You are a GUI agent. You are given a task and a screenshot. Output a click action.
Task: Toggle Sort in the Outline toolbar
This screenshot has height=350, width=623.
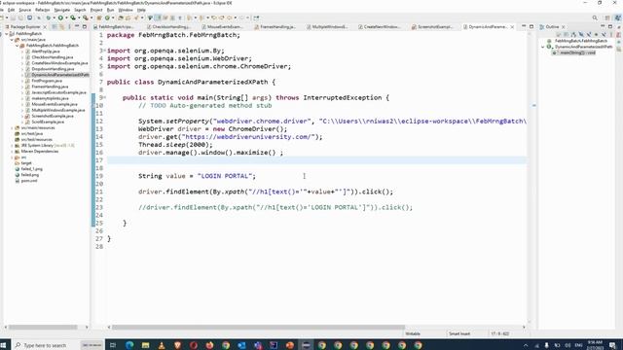pyautogui.click(x=573, y=35)
